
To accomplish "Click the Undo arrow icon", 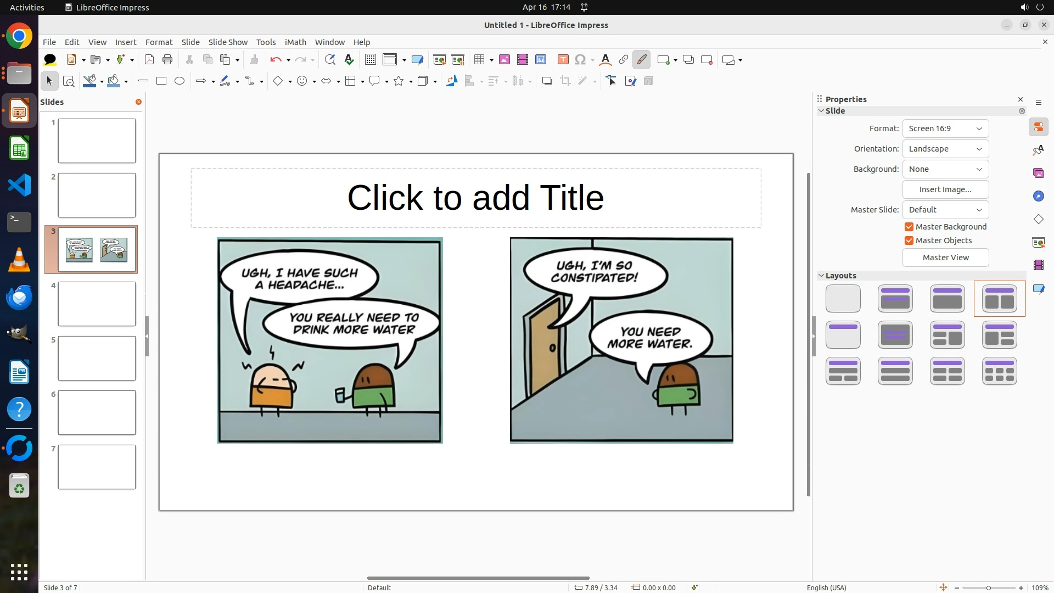I will tap(276, 60).
